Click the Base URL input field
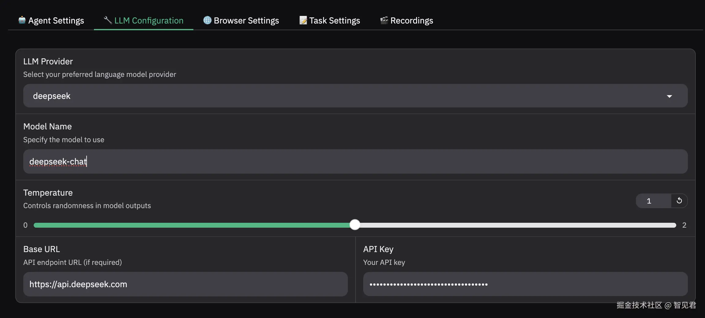The height and width of the screenshot is (318, 705). pyautogui.click(x=185, y=284)
